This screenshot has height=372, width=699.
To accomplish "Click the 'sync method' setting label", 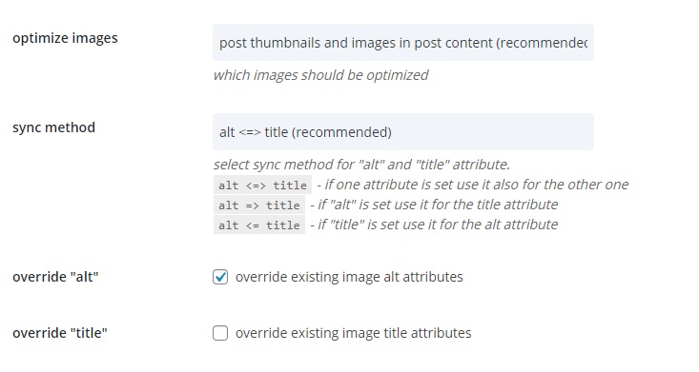I will (x=54, y=127).
